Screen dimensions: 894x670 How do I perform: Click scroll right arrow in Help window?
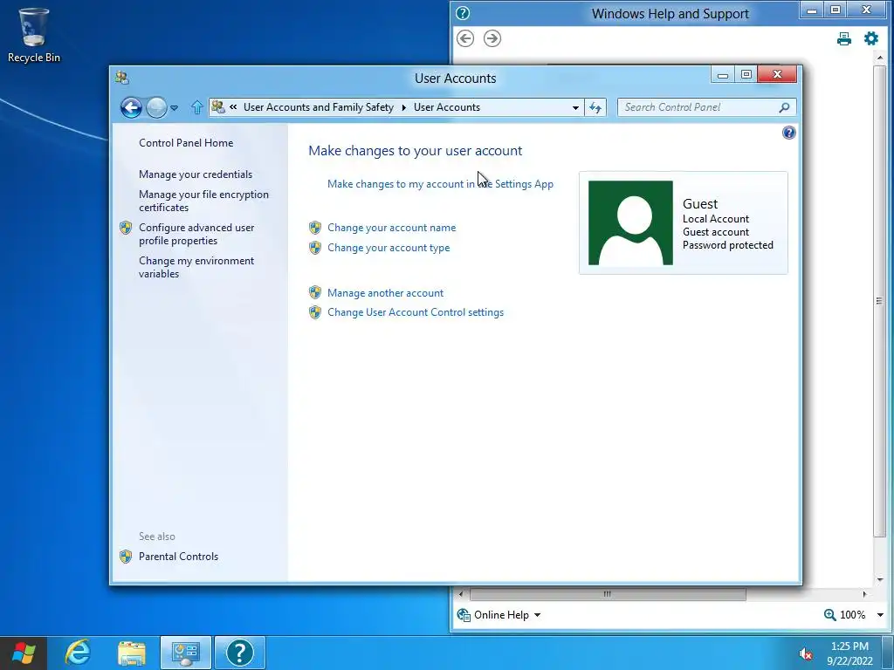pyautogui.click(x=865, y=593)
